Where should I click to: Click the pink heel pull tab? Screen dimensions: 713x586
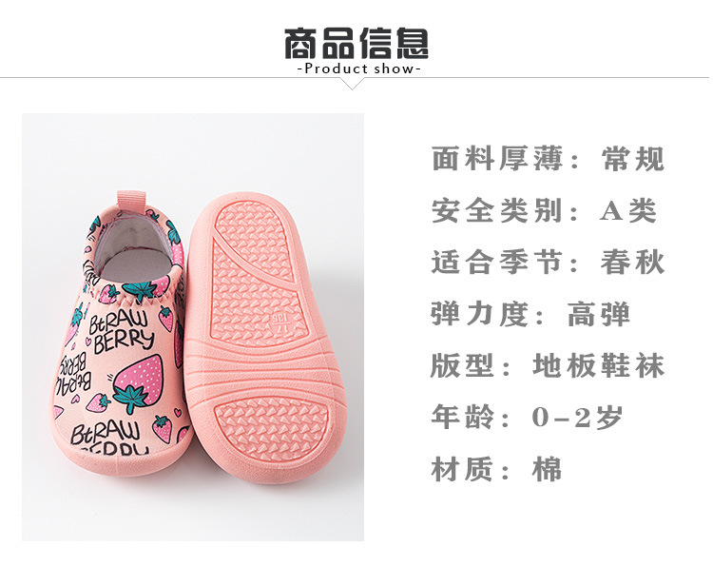click(x=131, y=203)
